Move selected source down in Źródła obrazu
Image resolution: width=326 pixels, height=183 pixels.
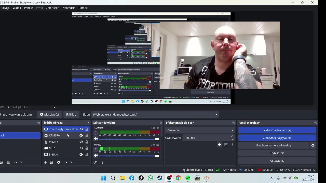tap(72, 162)
